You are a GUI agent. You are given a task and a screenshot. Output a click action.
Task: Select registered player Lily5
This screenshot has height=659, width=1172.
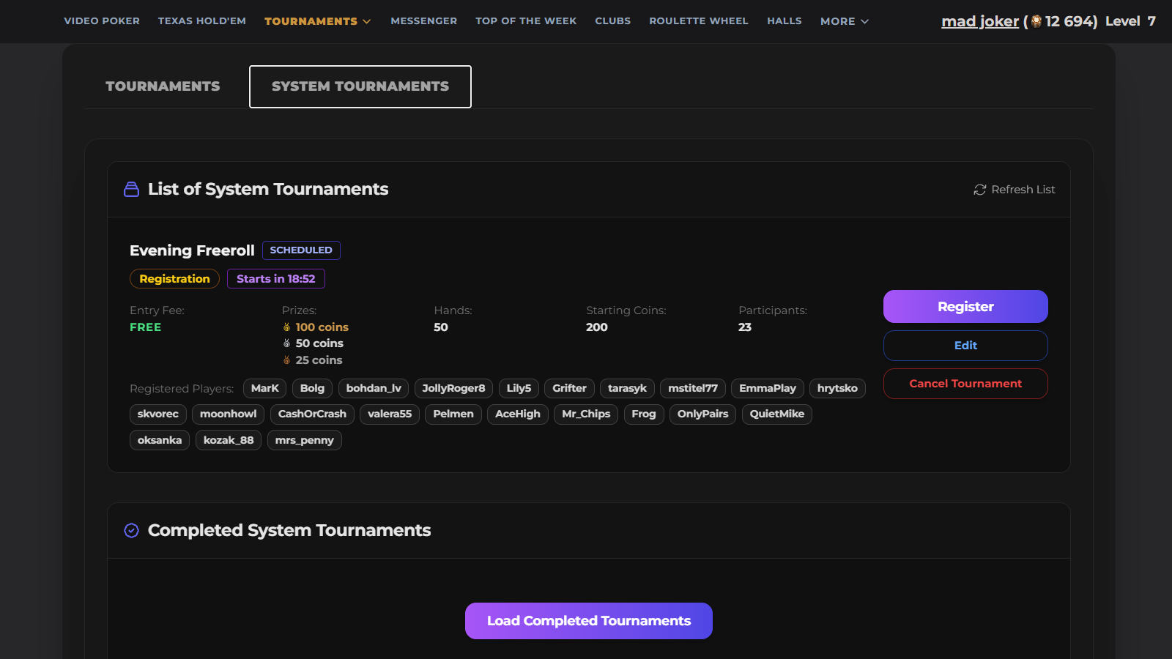[519, 388]
